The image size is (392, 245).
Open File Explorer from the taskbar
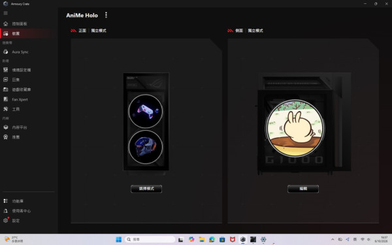(x=202, y=240)
